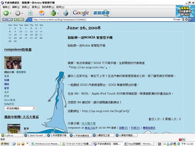The image size is (195, 146).
Task: Click the red blocker icon in status bar
Action: coord(180,140)
